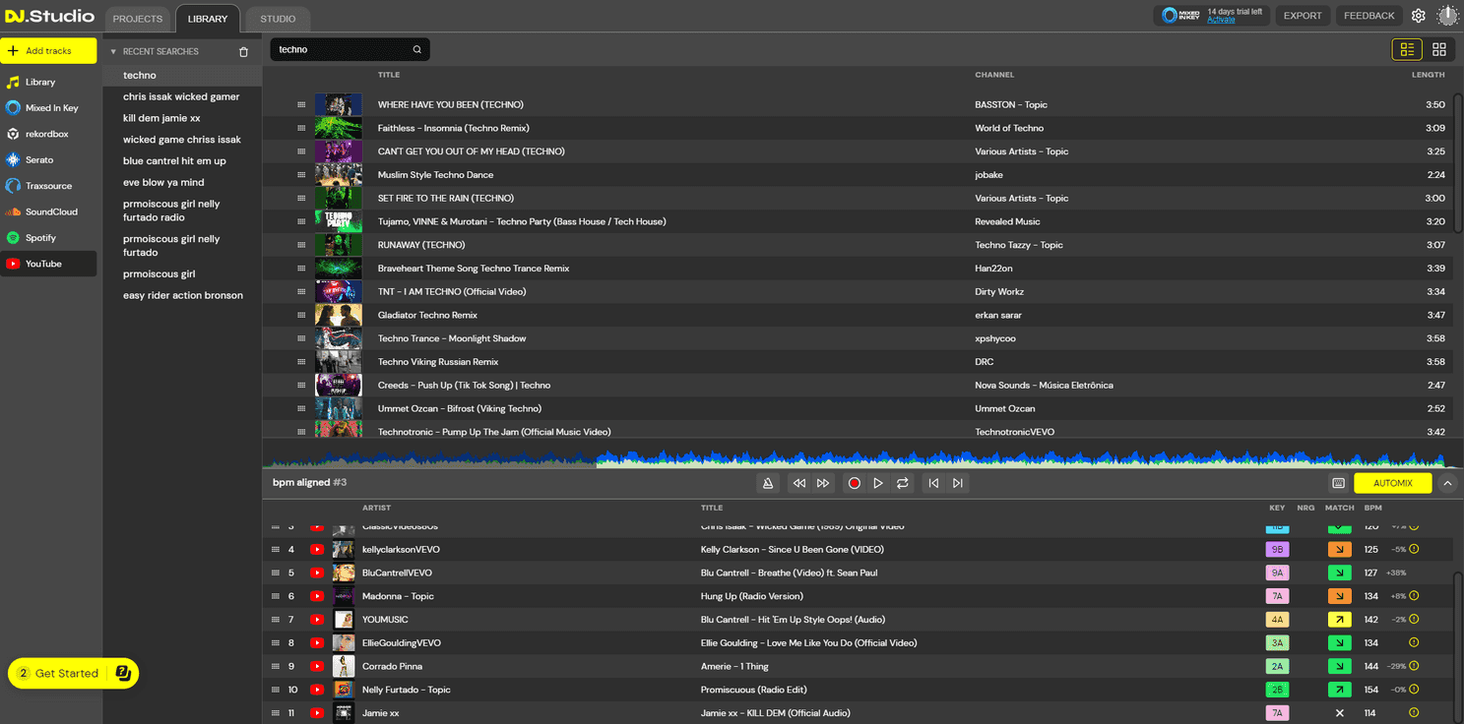The height and width of the screenshot is (724, 1464).
Task: Click the record icon in the automix toolbar
Action: point(855,483)
